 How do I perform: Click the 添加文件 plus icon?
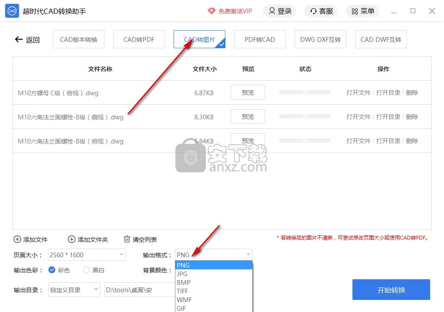pos(17,239)
